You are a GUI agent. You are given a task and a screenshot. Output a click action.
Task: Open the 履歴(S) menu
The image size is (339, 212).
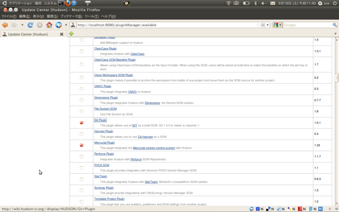tap(52, 16)
